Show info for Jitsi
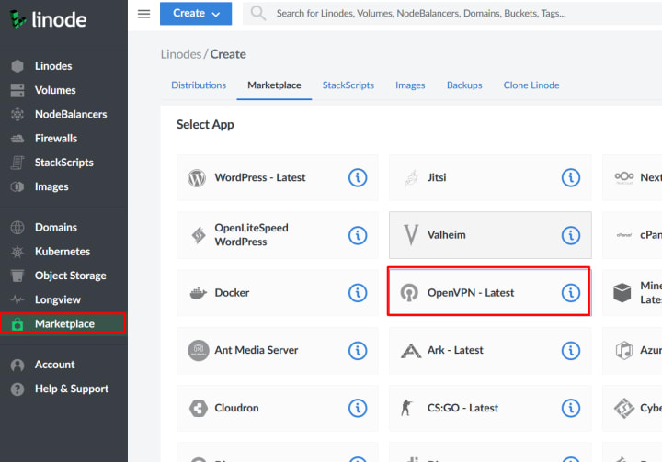The image size is (662, 462). [x=571, y=177]
